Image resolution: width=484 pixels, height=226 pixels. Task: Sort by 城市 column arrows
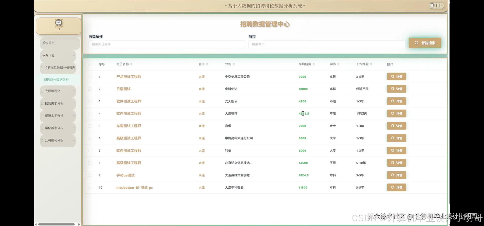pyautogui.click(x=207, y=64)
